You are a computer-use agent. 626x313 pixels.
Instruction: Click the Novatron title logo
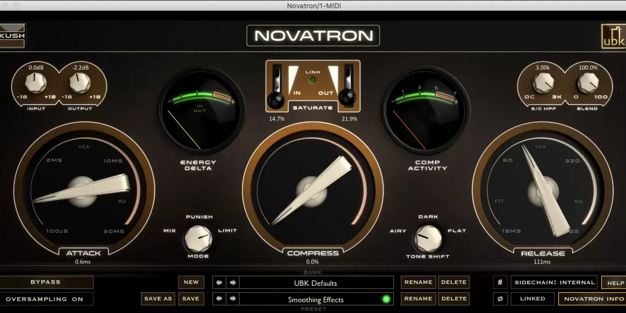coord(313,35)
